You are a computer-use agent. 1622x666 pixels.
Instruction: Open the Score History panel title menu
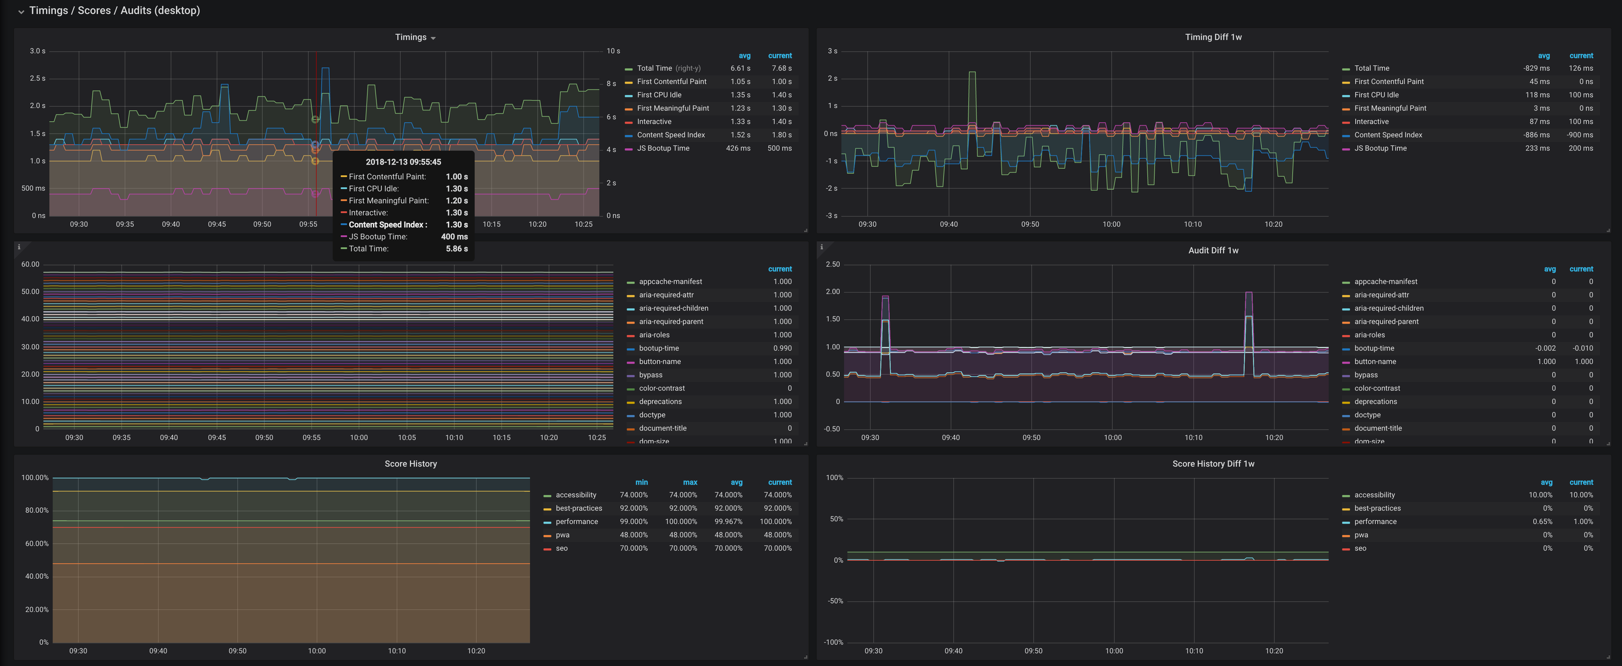click(x=411, y=464)
